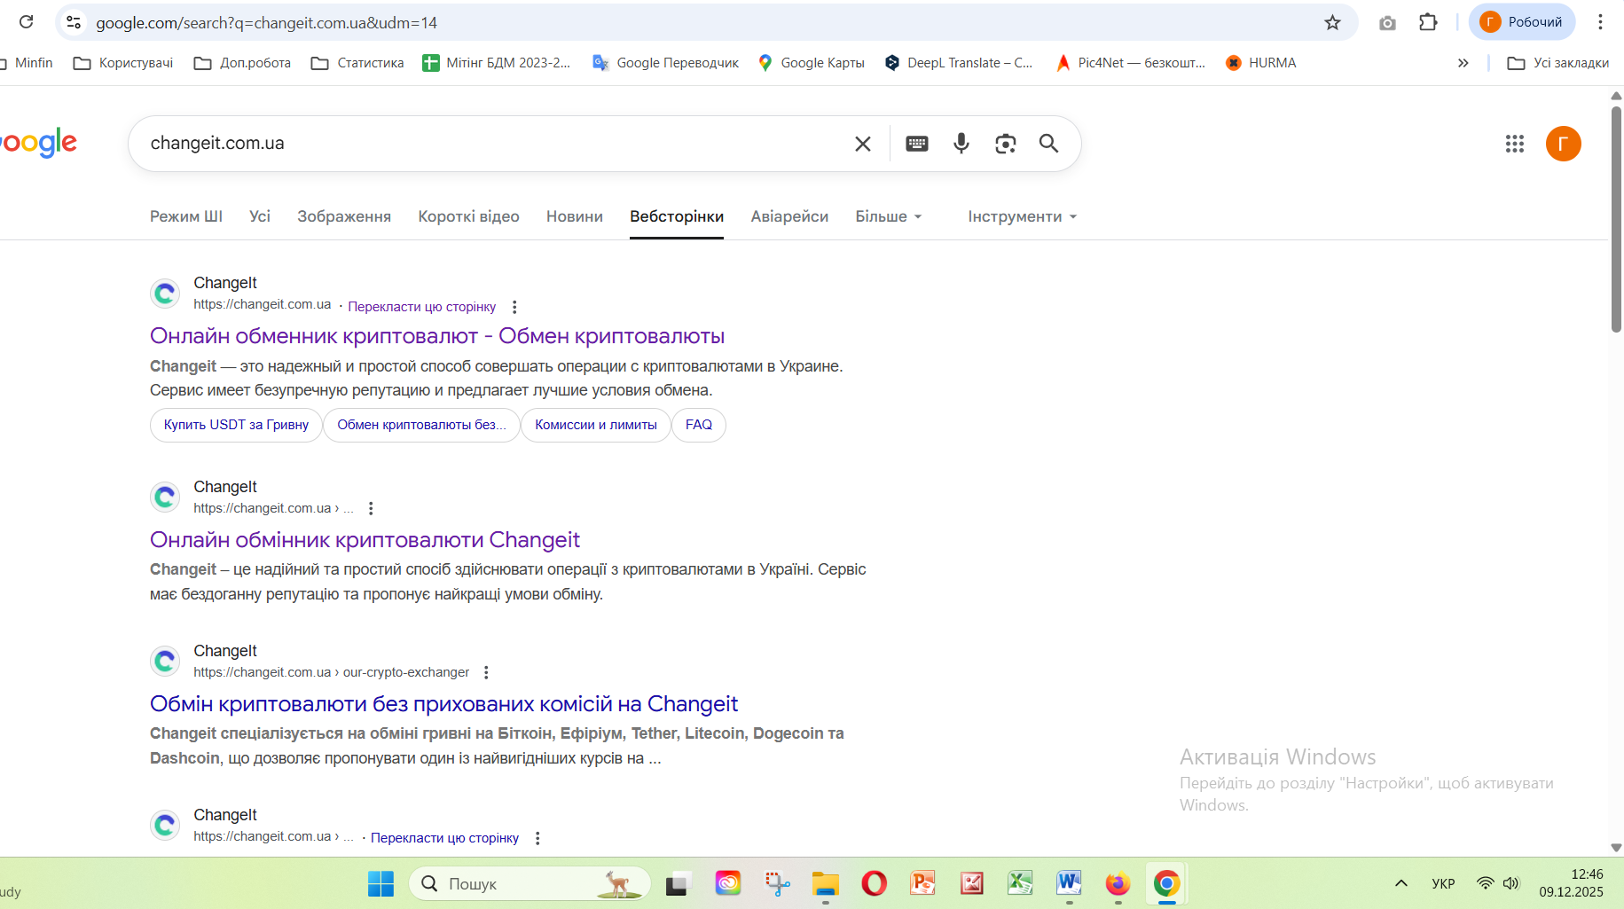The width and height of the screenshot is (1624, 909).
Task: Open site information icon in address bar
Action: coord(74,22)
